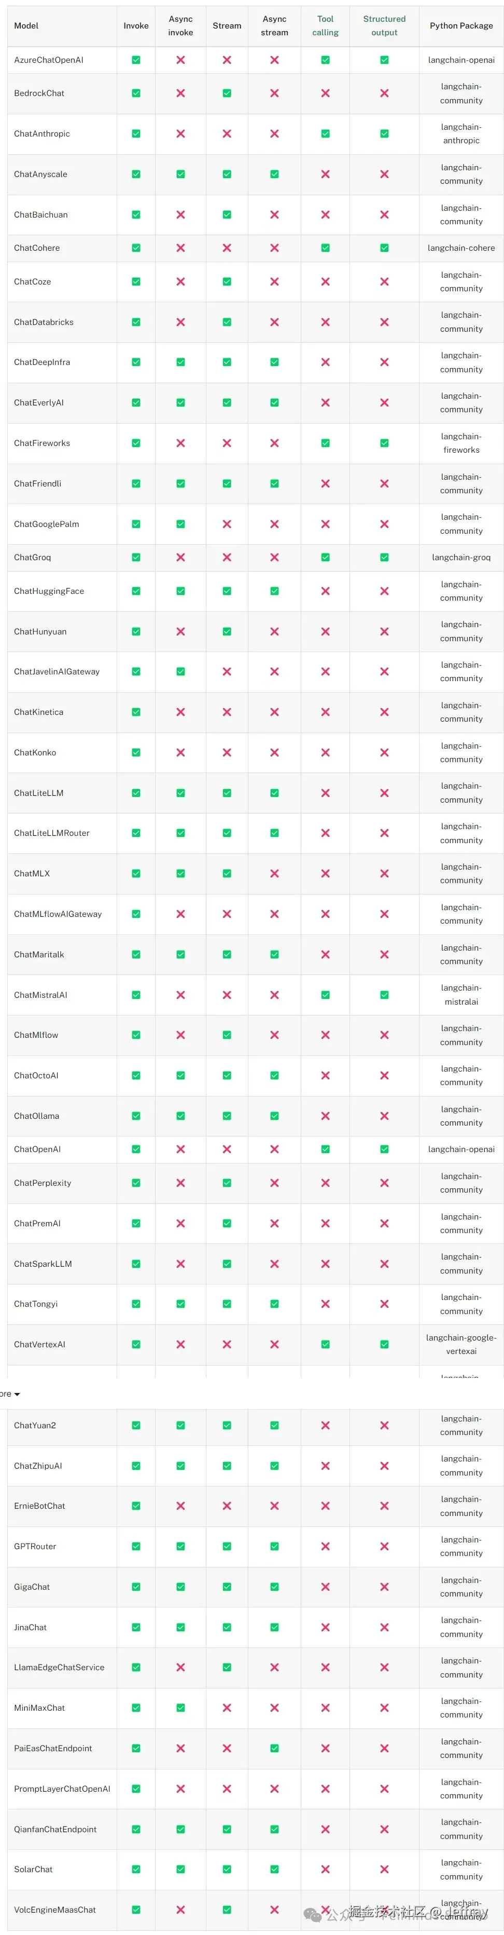Viewport: 504px width, 1935px height.
Task: Click ChatOpenAI's Structured output green checkmark
Action: click(384, 1149)
